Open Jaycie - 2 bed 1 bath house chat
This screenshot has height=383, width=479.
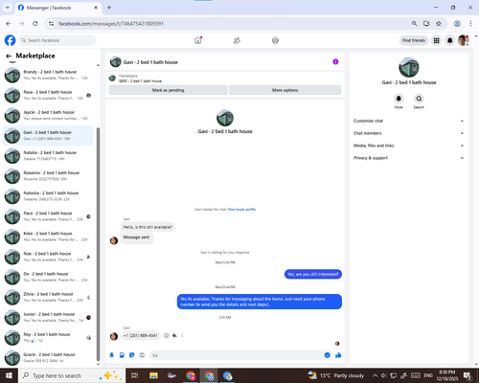(48, 115)
